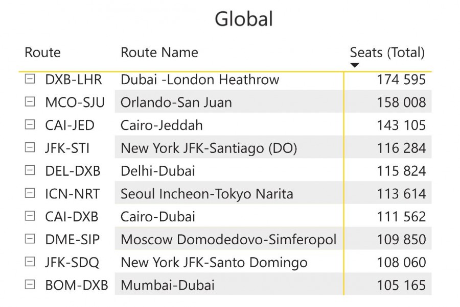Collapse the CAI-JED route row

pyautogui.click(x=30, y=125)
